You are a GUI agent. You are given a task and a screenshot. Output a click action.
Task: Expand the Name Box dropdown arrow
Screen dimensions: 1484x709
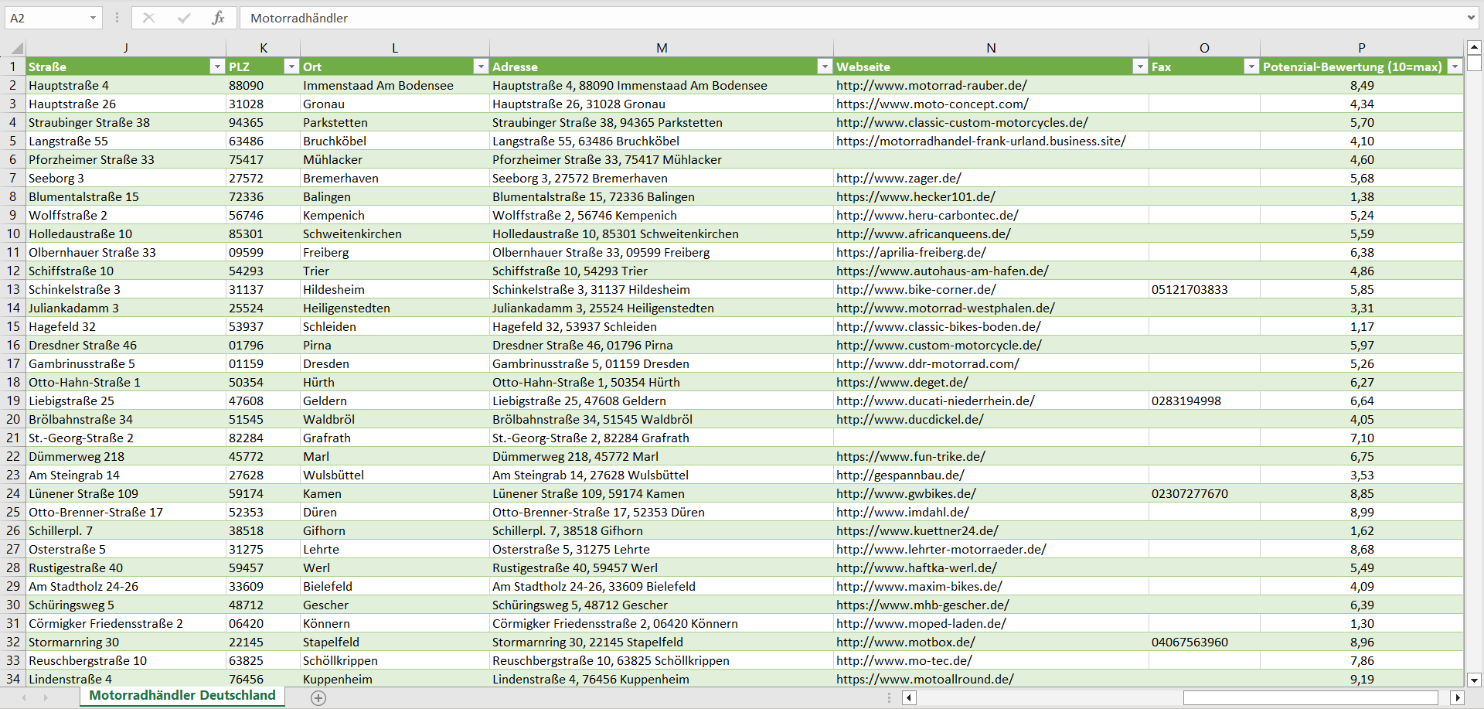coord(93,18)
